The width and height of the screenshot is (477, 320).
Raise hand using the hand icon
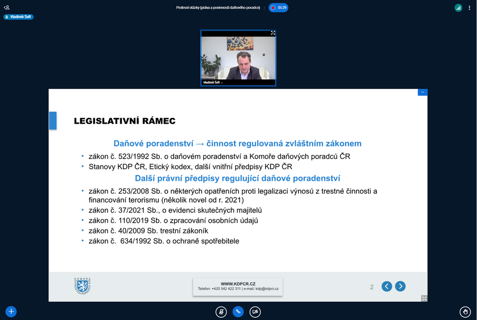point(465,312)
